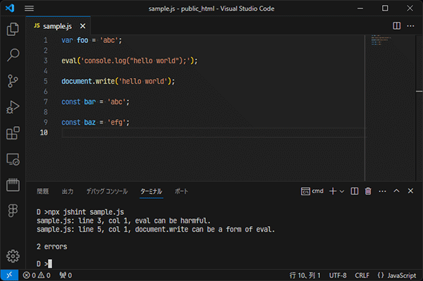Switch to the デバッグ コンソール tab
This screenshot has height=281, width=423.
[107, 192]
